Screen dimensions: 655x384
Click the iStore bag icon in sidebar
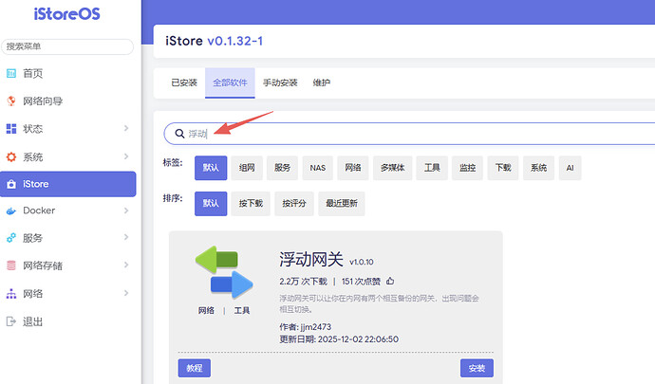tap(11, 184)
